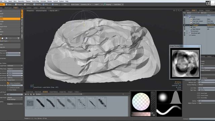Select the first Broad Crush brush preset
The image size is (215, 121).
(40, 103)
